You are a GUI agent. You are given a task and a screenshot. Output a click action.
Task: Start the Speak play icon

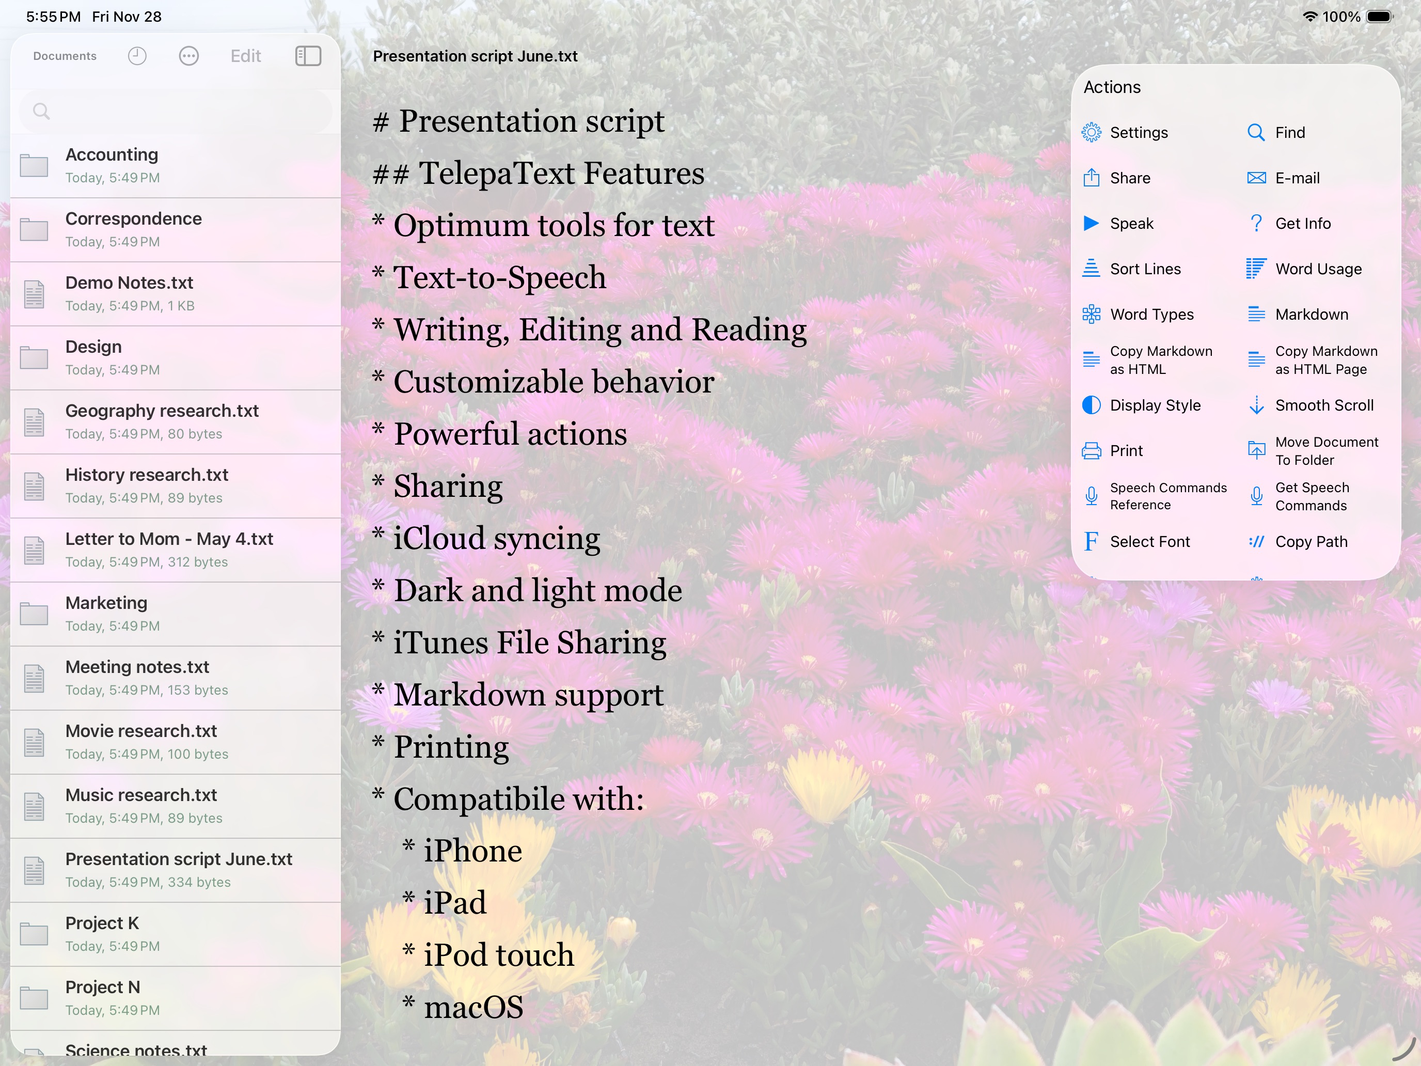coord(1091,223)
